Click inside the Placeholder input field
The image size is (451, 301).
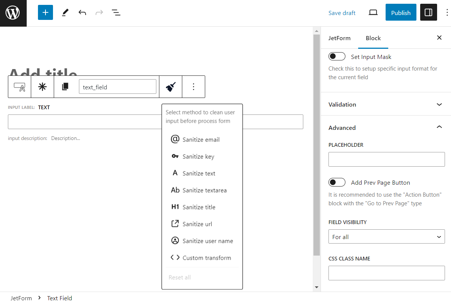386,159
